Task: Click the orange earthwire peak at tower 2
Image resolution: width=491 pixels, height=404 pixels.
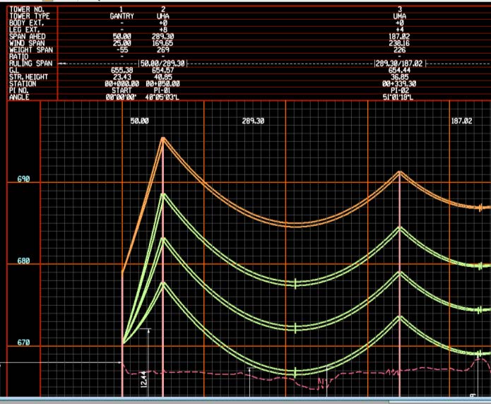Action: [163, 138]
